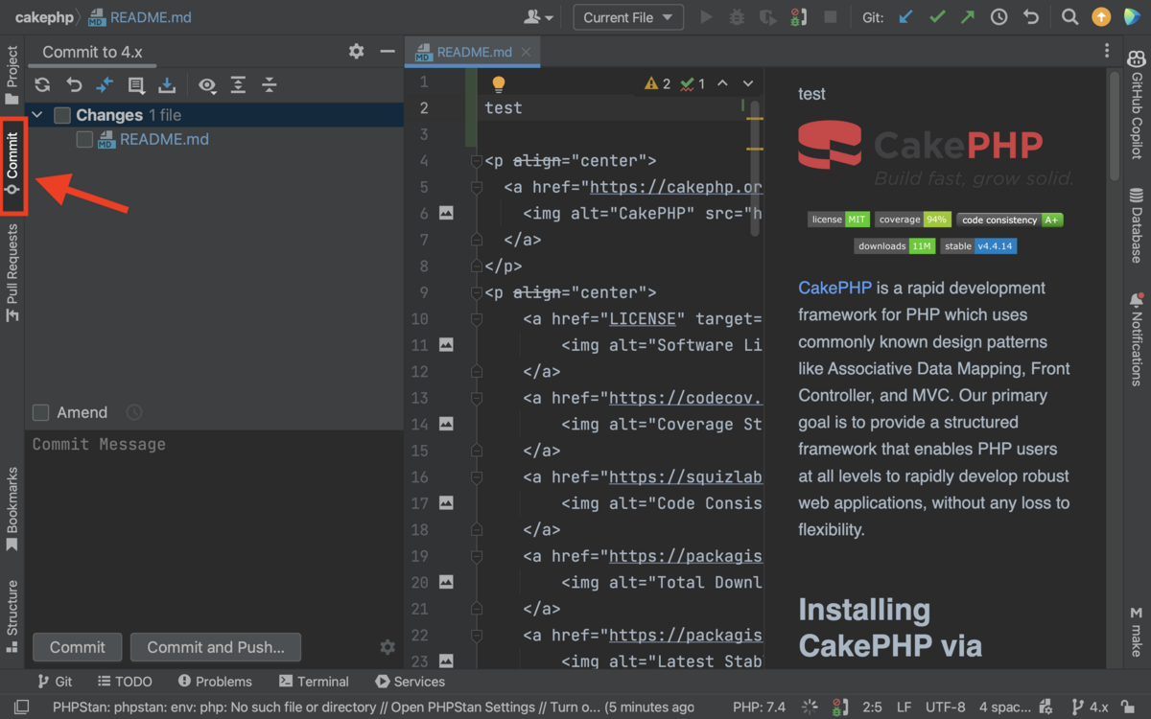The width and height of the screenshot is (1151, 719).
Task: Open the user account dropdown
Action: point(539,17)
